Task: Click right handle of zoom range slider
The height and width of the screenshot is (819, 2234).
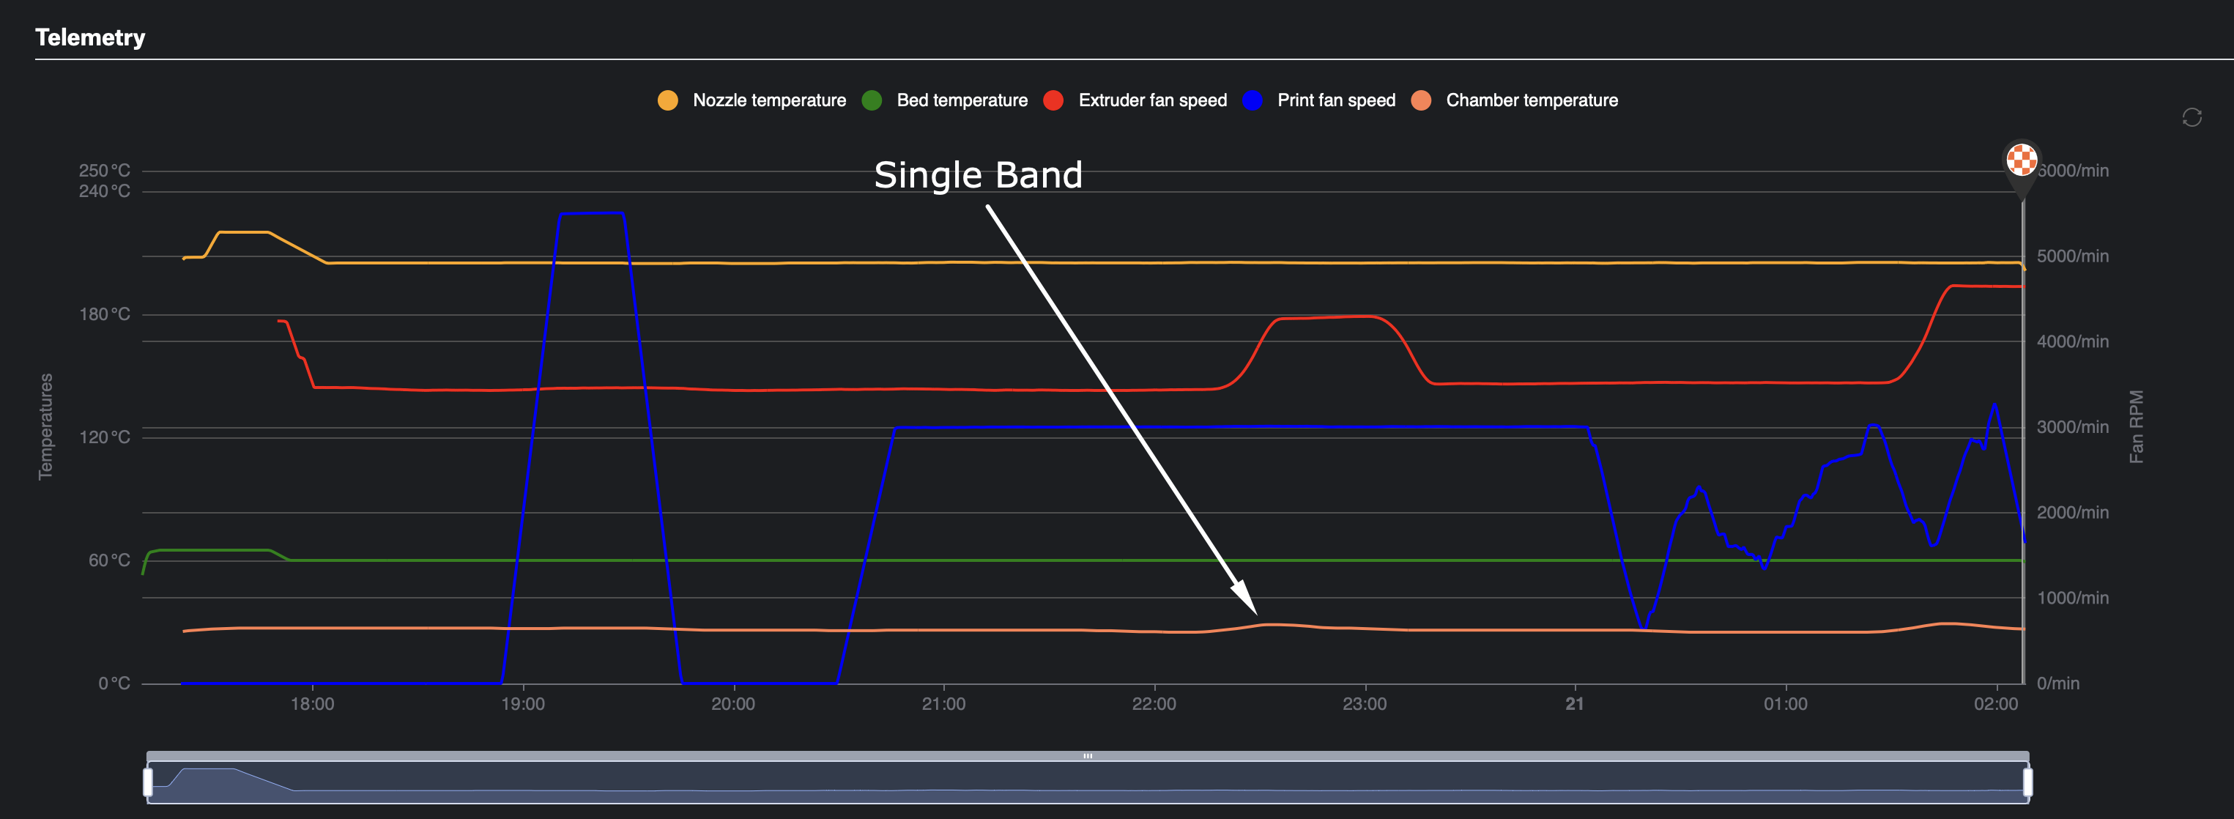Action: pyautogui.click(x=2027, y=781)
